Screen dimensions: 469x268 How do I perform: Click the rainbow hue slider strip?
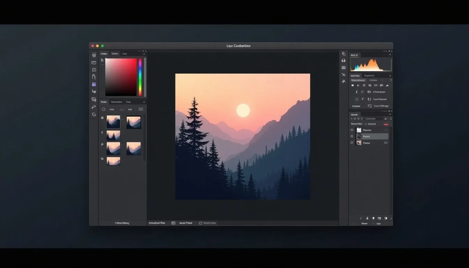140,77
